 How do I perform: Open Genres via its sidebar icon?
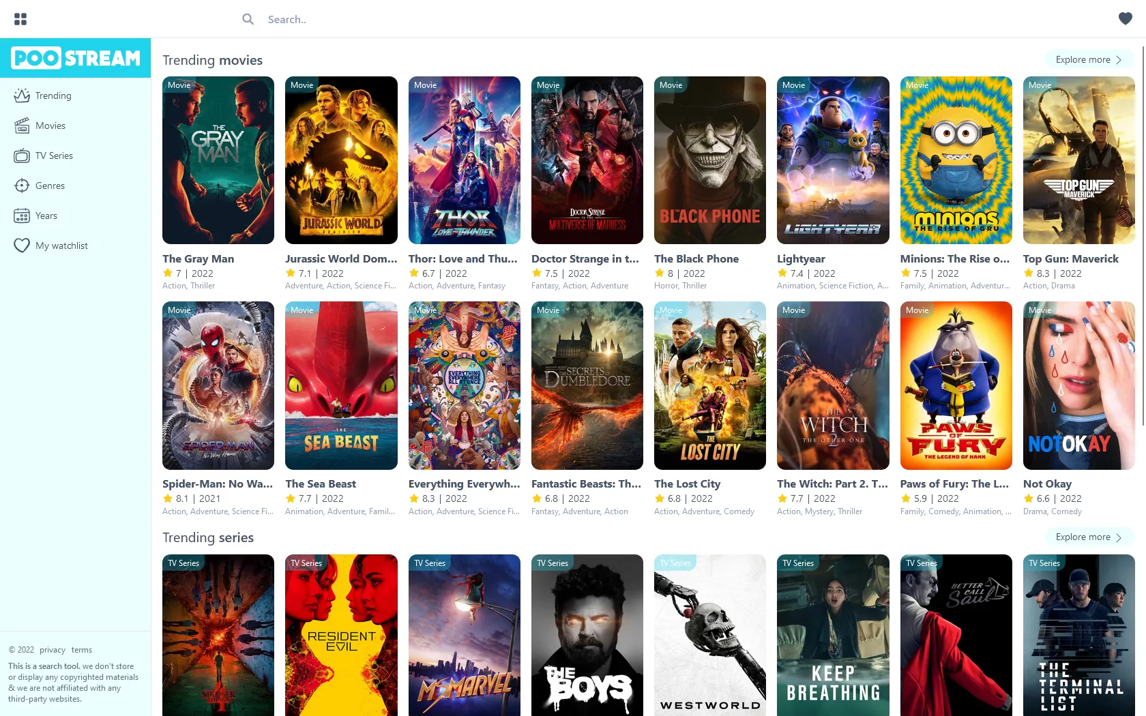20,185
